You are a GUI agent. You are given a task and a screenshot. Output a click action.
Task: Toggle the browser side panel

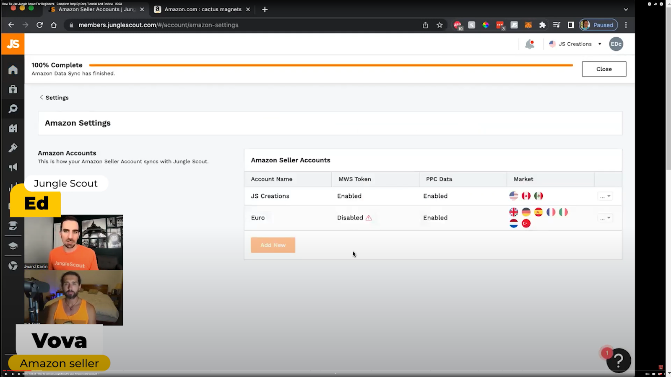[571, 25]
